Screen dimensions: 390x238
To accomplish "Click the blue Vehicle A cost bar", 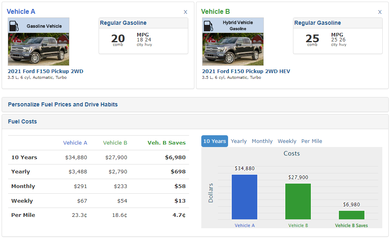I will 244,197.
